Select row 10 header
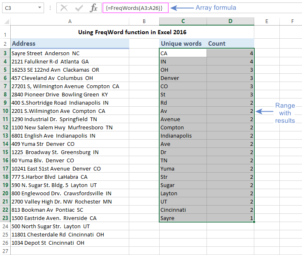The width and height of the screenshot is (302, 255). 5,111
